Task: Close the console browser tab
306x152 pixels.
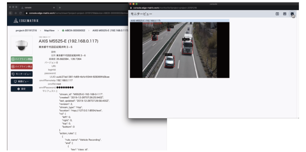Action: pos(54,7)
